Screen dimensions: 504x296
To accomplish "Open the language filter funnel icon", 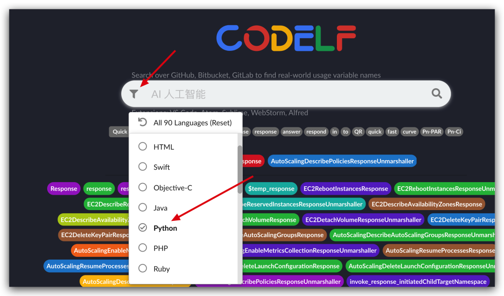I will coord(134,94).
